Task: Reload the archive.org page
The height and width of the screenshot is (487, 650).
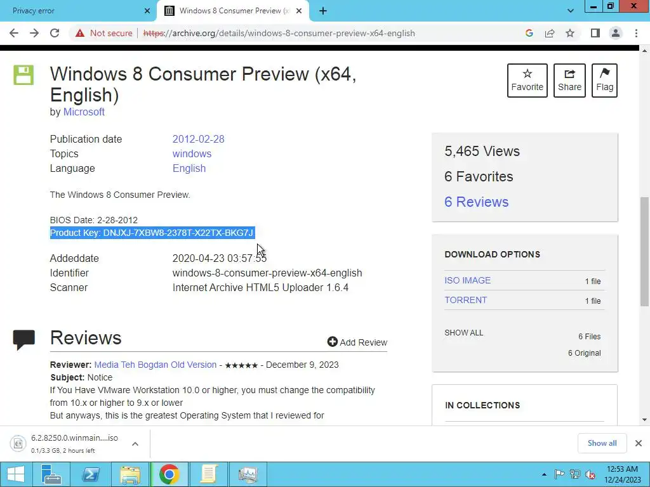Action: [55, 33]
